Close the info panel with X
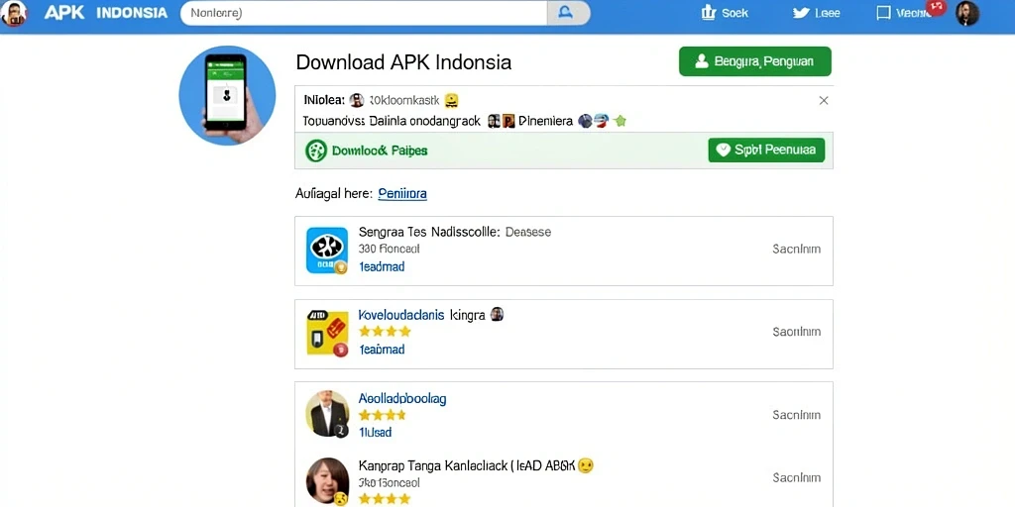The width and height of the screenshot is (1015, 507). [x=824, y=100]
